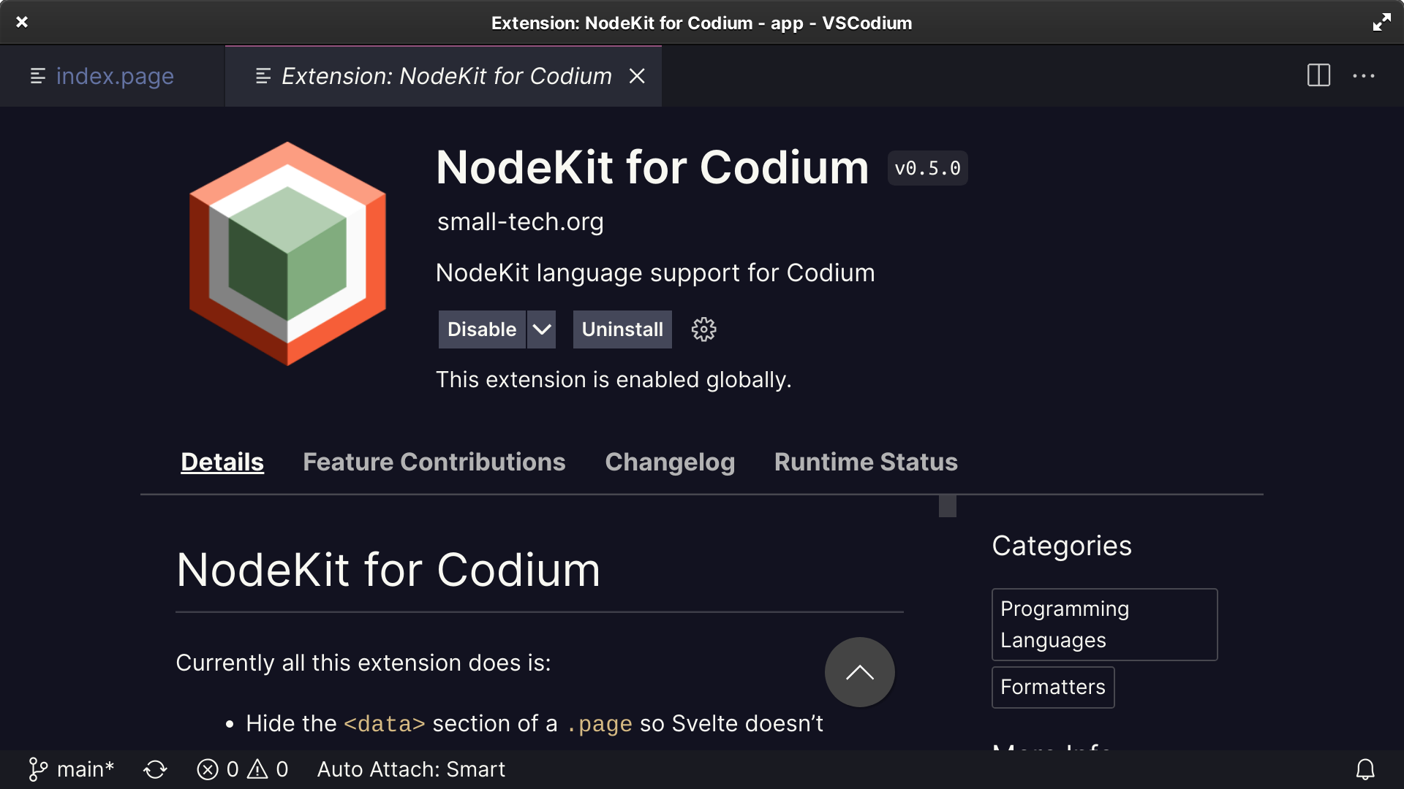This screenshot has width=1404, height=789.
Task: Expand the Disable button dropdown arrow
Action: click(x=541, y=329)
